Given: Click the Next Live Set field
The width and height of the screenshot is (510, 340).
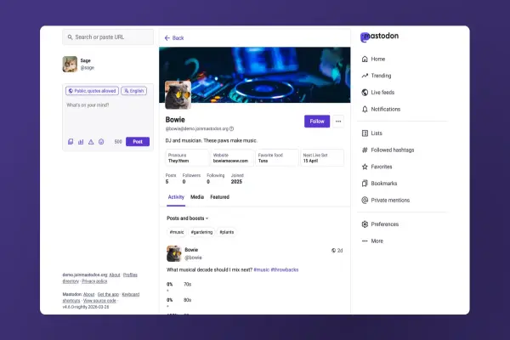Looking at the screenshot, I should point(322,158).
